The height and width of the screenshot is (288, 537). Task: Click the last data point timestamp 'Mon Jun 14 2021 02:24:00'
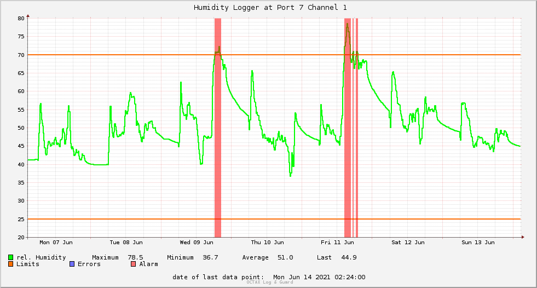click(x=319, y=277)
